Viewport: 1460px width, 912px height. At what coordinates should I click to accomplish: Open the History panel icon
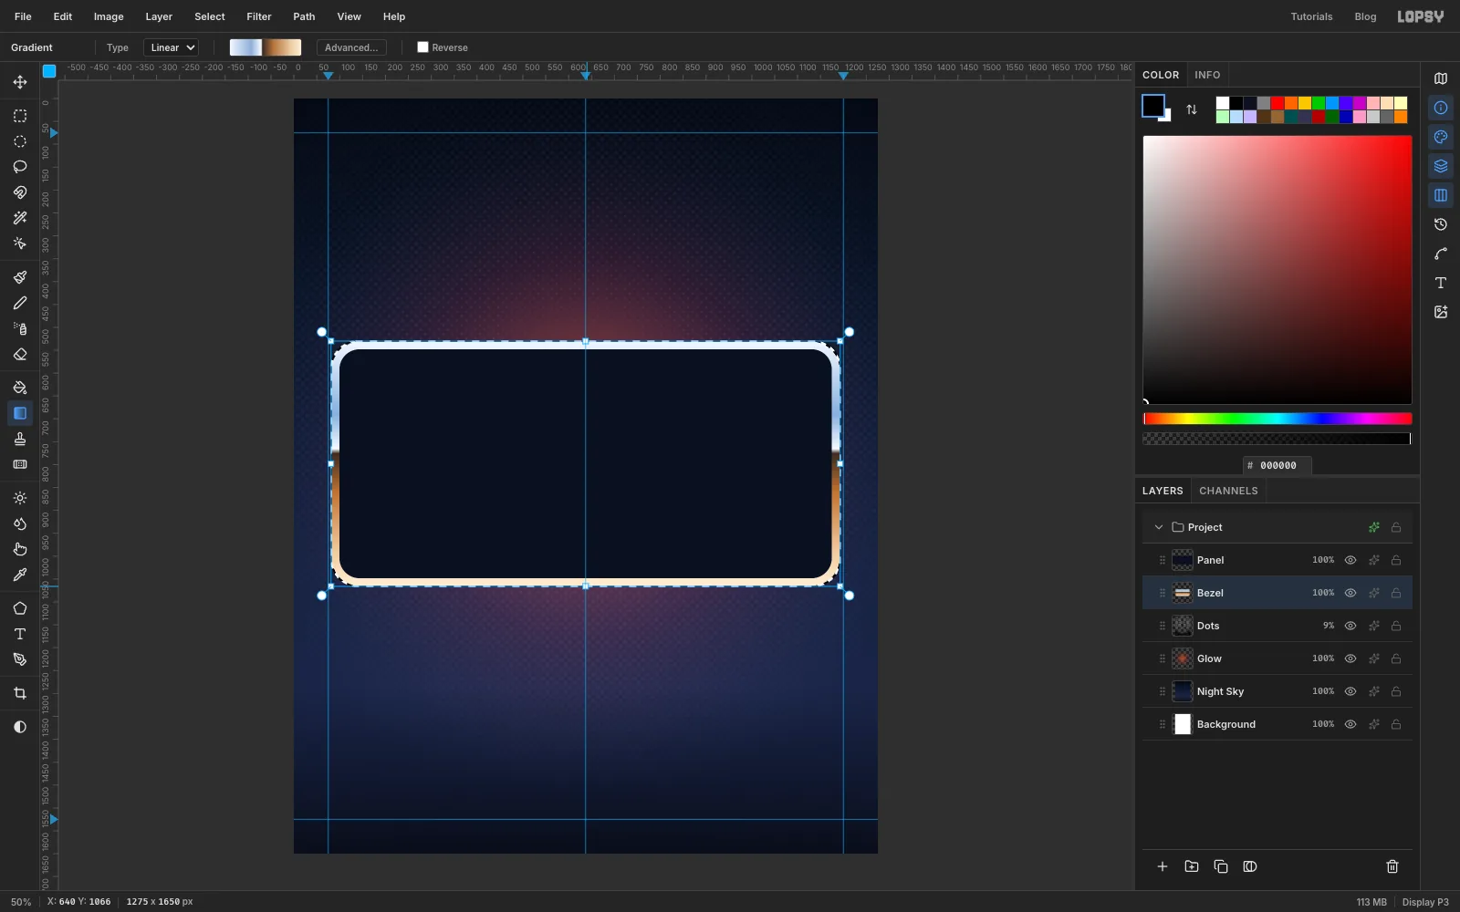1441,224
